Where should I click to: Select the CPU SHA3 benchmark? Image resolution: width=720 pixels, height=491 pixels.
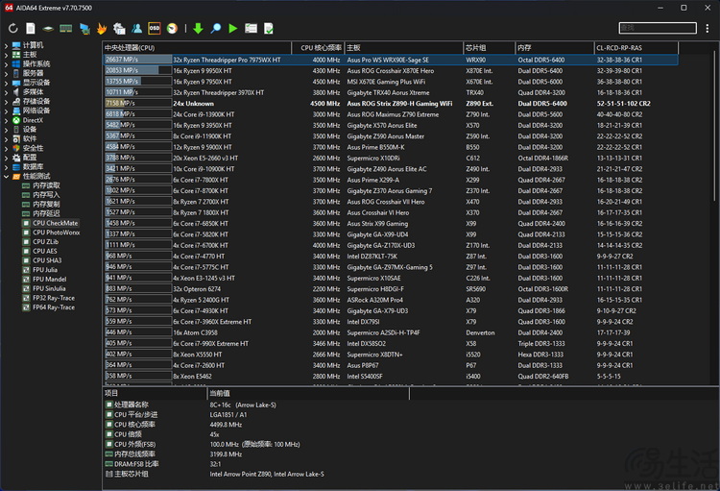point(47,260)
